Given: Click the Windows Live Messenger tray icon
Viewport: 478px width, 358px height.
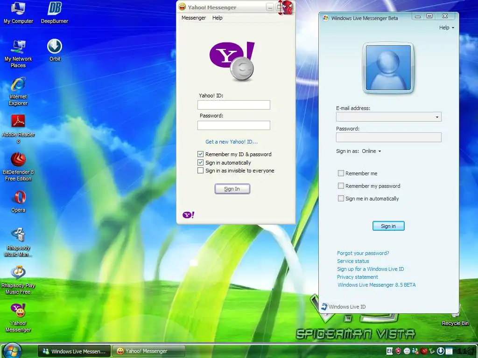Looking at the screenshot, I should pos(415,351).
